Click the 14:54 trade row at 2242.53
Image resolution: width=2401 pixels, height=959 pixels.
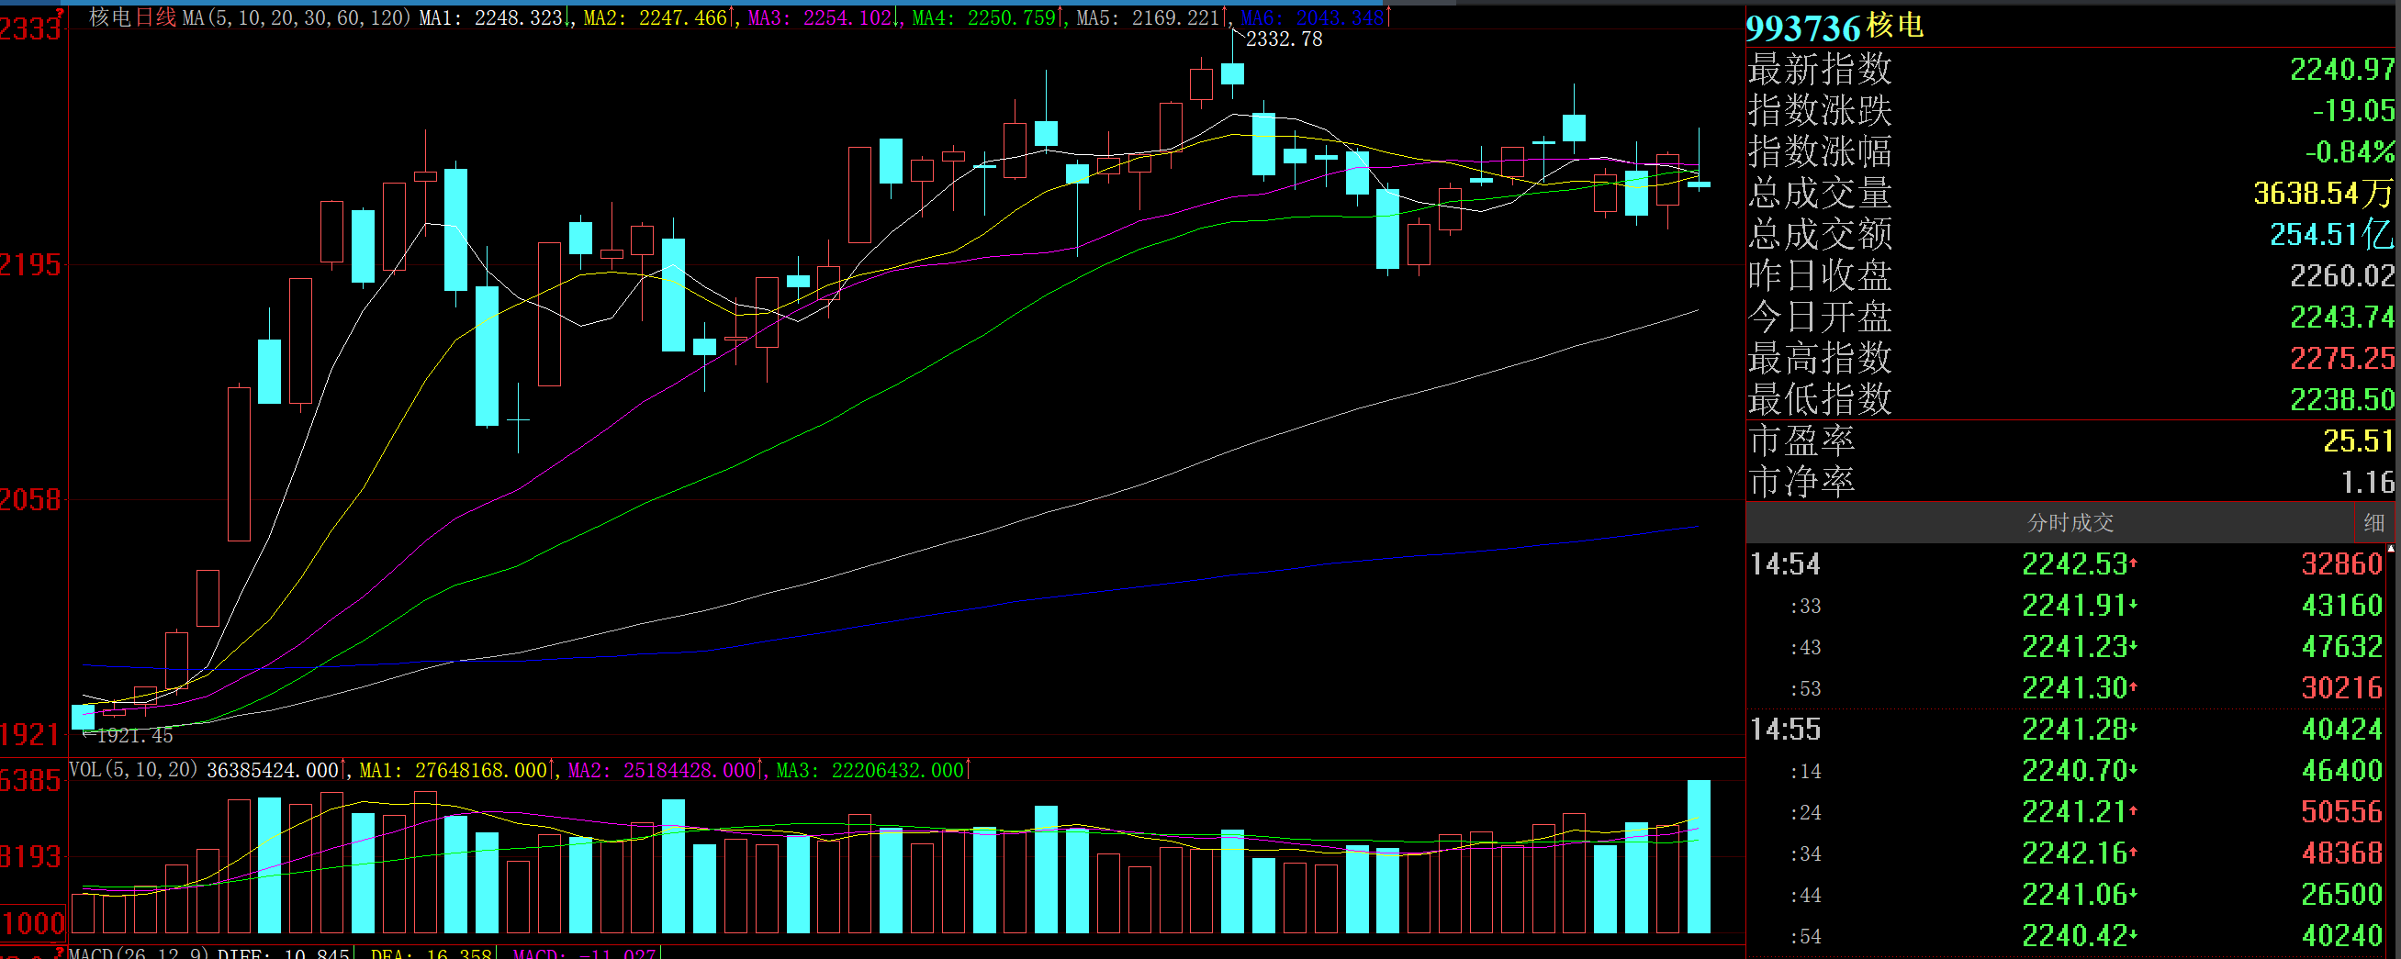click(2070, 563)
